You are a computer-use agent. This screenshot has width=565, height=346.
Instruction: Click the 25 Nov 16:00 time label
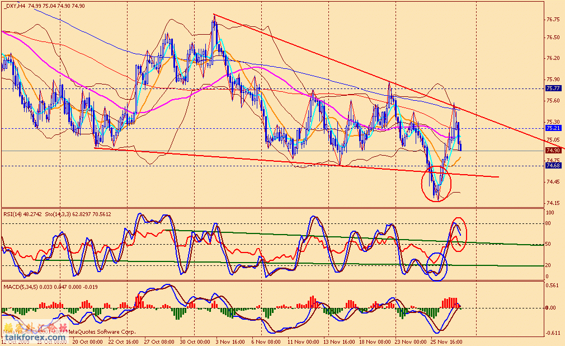click(447, 342)
